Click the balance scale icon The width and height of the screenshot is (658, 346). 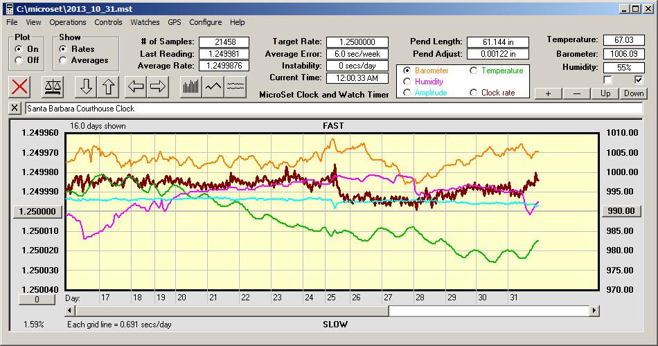(53, 86)
